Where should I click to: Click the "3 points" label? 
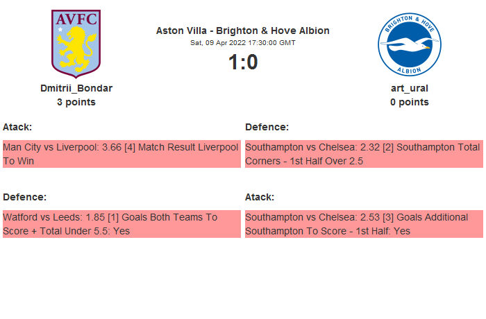[x=76, y=102]
